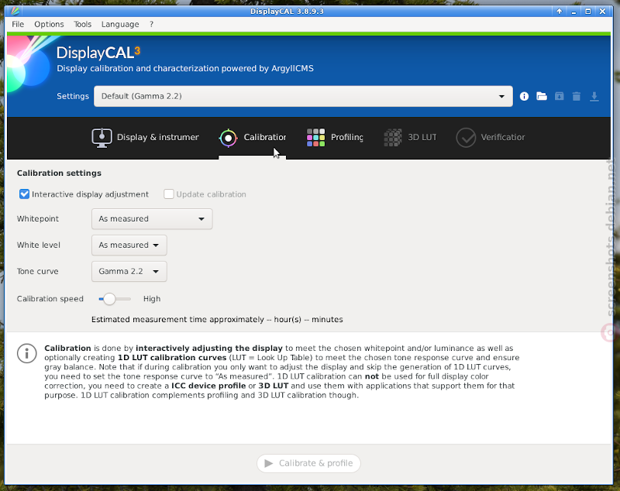This screenshot has height=491, width=620.
Task: Click the Calibration speed slider track
Action: click(115, 299)
